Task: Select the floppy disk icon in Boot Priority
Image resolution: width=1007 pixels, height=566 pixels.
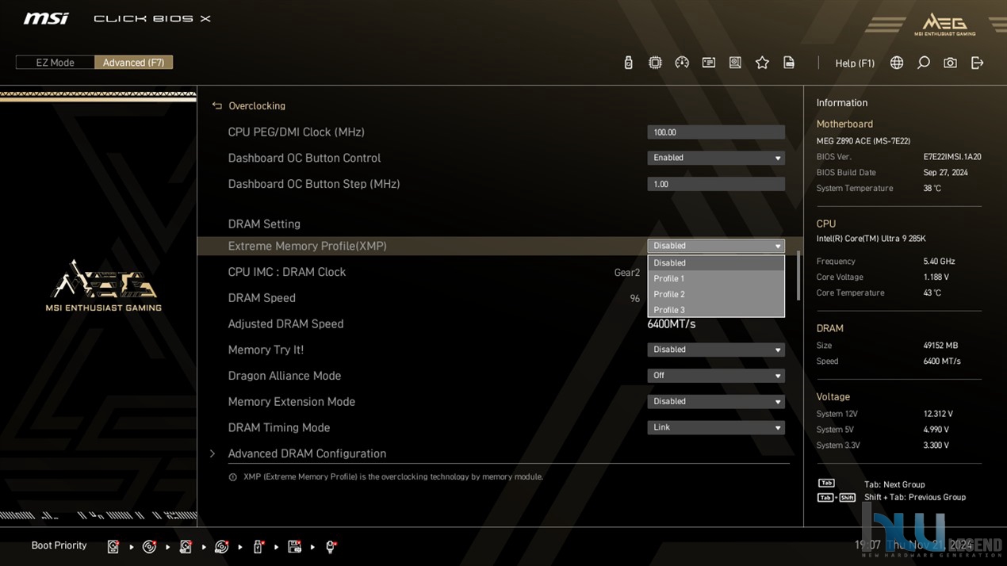Action: (295, 546)
